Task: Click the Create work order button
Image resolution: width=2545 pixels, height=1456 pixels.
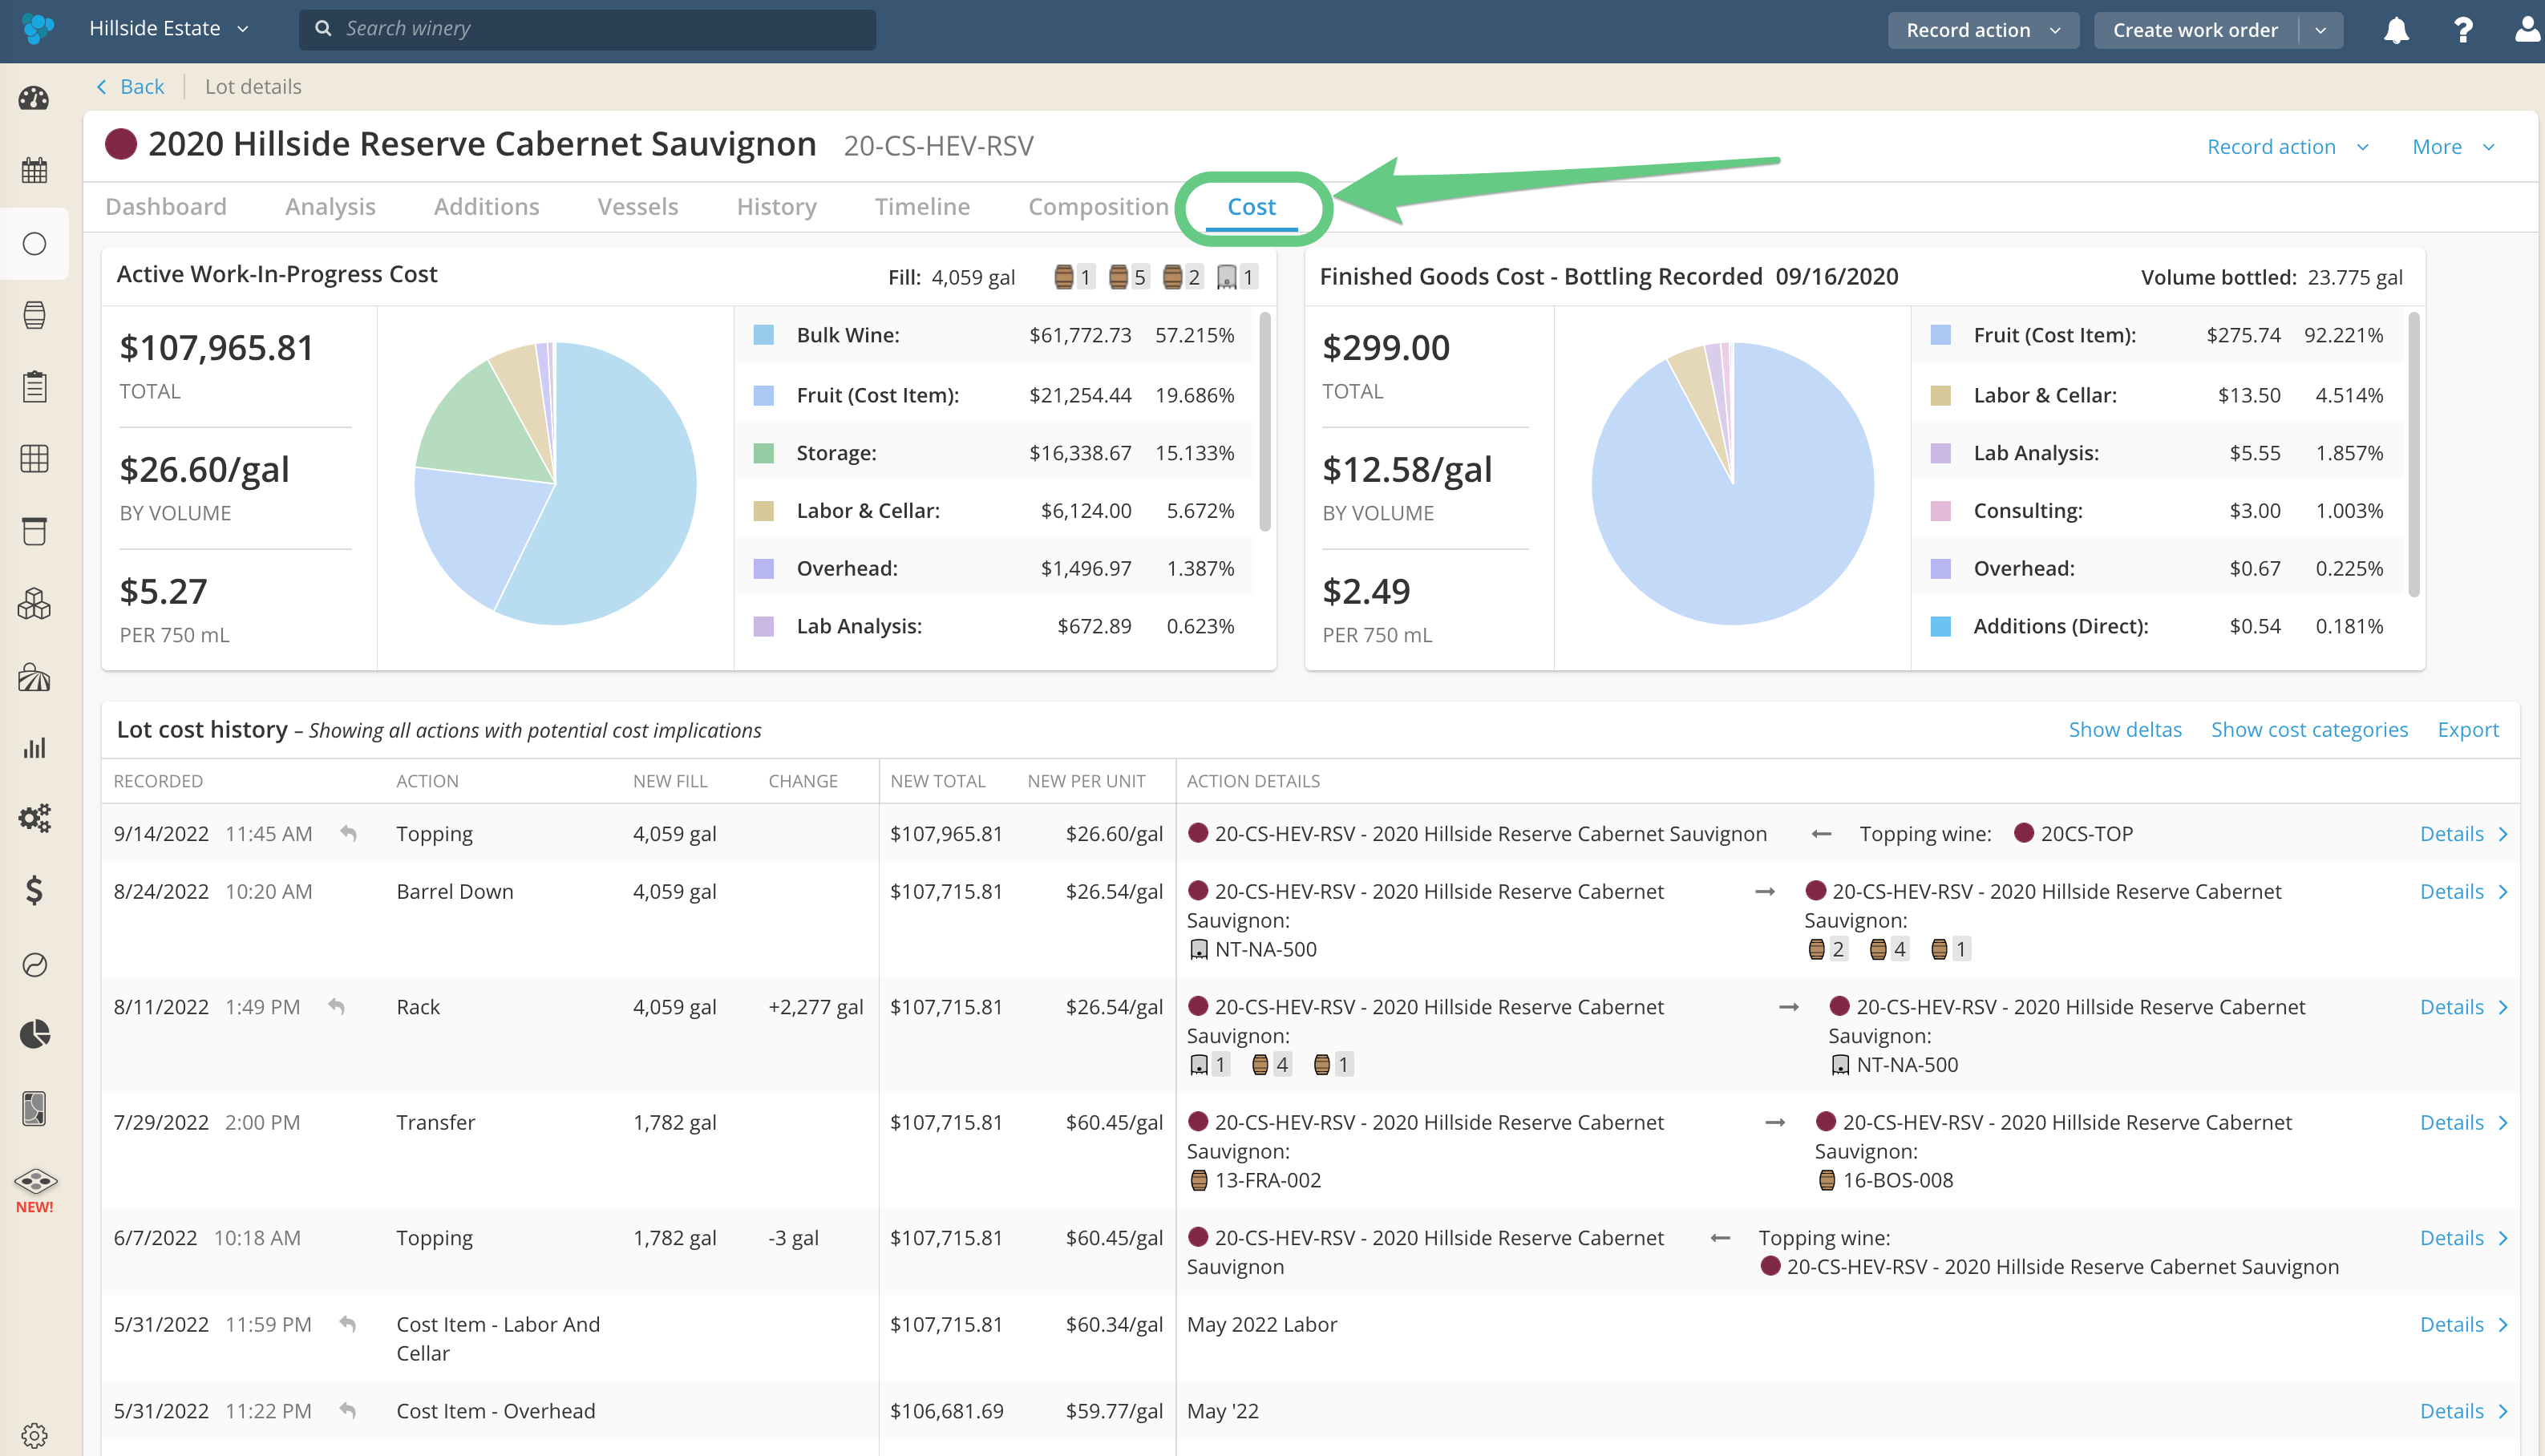Action: pos(2195,30)
